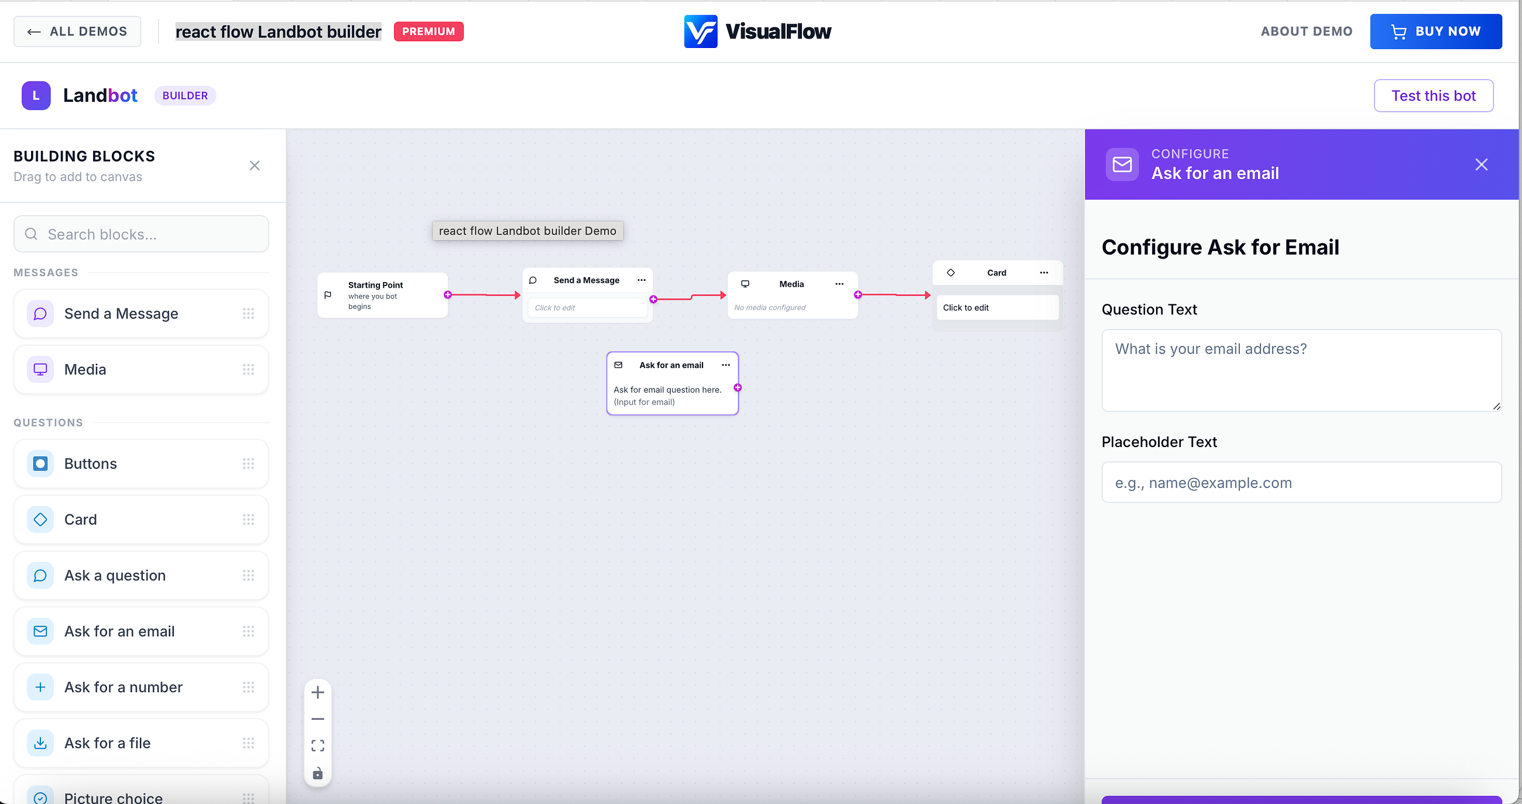
Task: Open the About Demo link
Action: pyautogui.click(x=1307, y=32)
